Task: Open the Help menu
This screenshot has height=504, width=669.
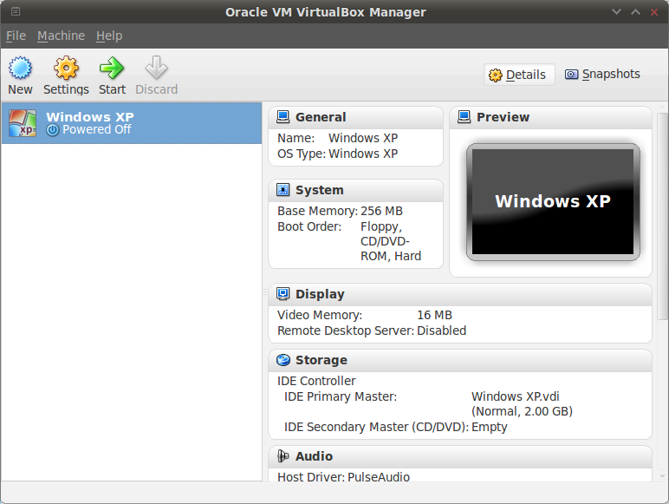Action: pos(109,36)
